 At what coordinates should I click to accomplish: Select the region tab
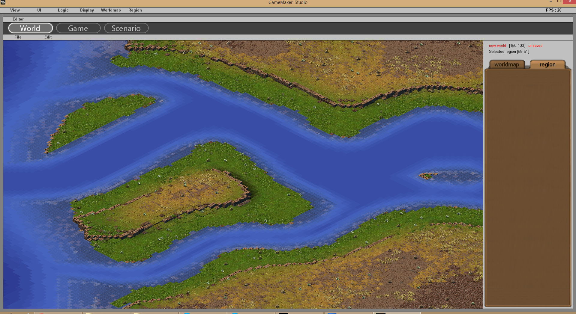pyautogui.click(x=547, y=64)
